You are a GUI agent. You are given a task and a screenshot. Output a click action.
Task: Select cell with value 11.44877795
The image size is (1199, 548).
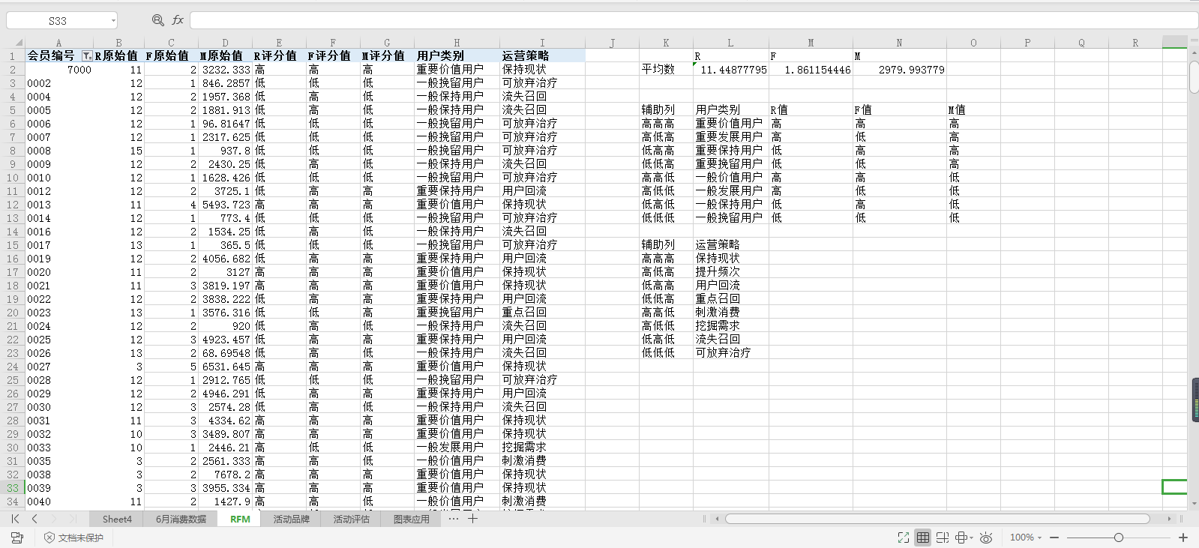point(731,70)
